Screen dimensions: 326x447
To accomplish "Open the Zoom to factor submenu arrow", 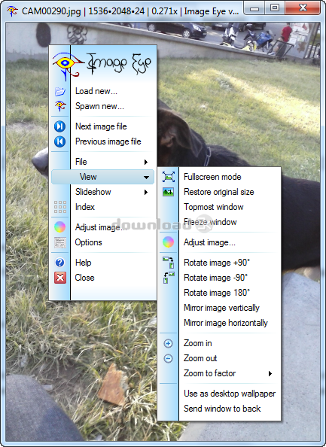I will (x=270, y=373).
